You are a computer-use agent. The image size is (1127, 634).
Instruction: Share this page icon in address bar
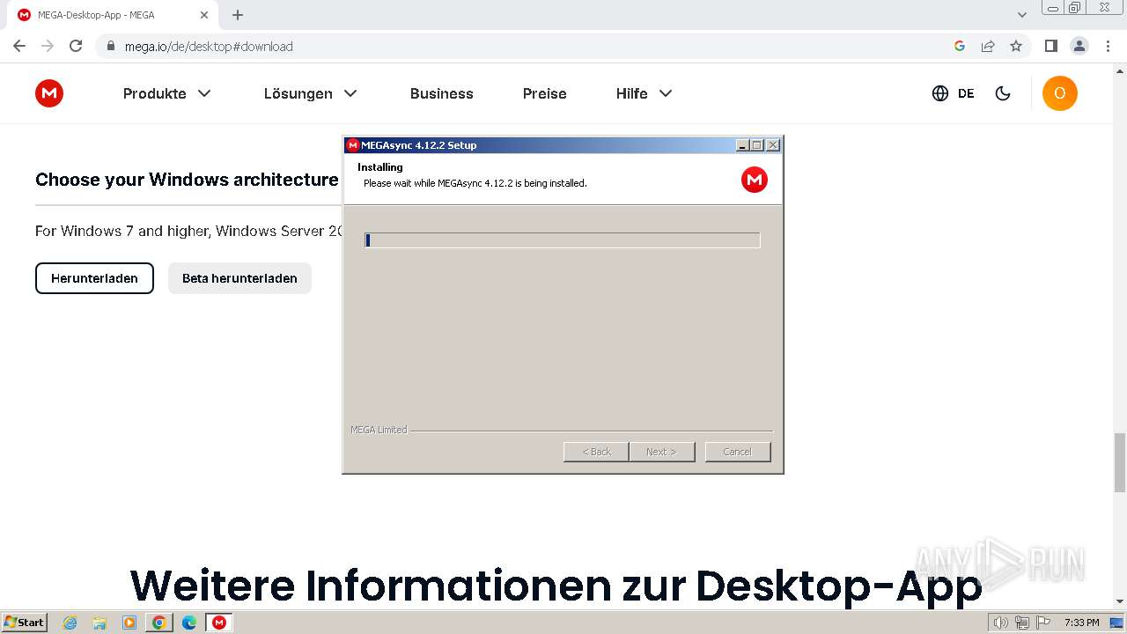pos(988,46)
